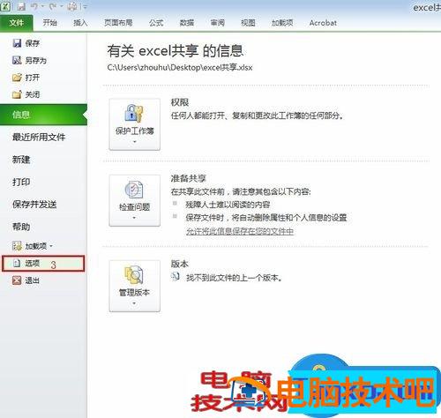The height and width of the screenshot is (418, 441).
Task: Switch to the 开始 ribbon tab
Action: [49, 23]
